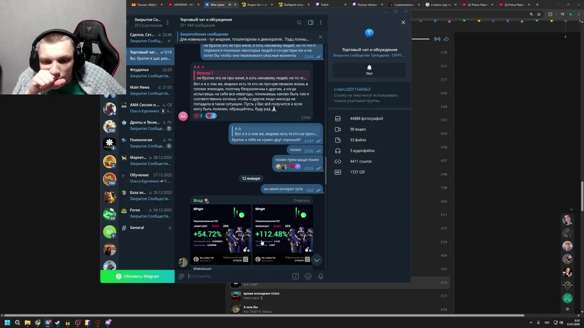This screenshot has width=584, height=328.
Task: Open the folder avatar with badge 330
Action: point(109,126)
